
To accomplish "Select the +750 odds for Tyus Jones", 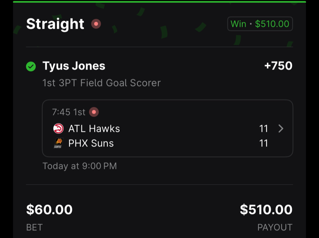I will pos(279,66).
